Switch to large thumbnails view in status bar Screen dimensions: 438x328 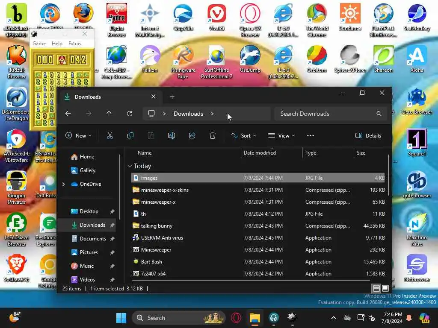tap(385, 288)
